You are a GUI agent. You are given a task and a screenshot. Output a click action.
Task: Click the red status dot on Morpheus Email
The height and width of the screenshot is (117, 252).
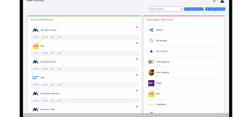click(x=137, y=59)
